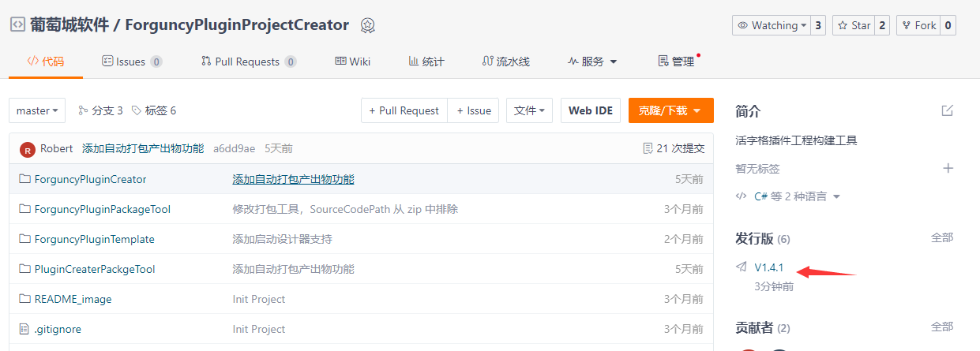Image resolution: width=980 pixels, height=351 pixels.
Task: Click the repository code icon beside the title
Action: tap(17, 24)
